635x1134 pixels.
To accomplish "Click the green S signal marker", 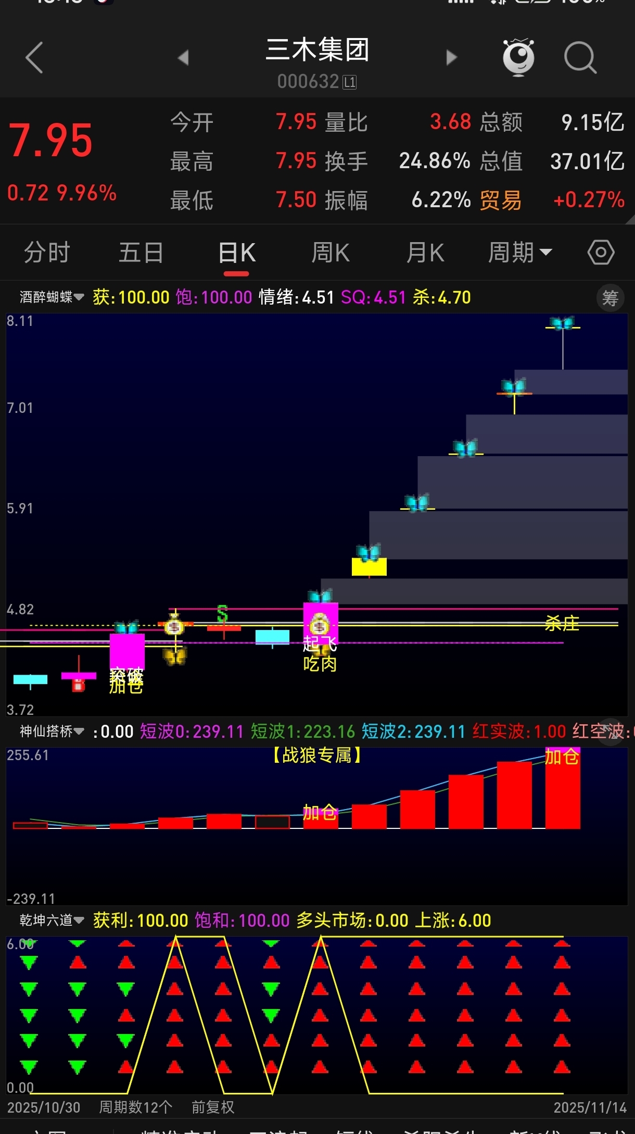I will [222, 614].
